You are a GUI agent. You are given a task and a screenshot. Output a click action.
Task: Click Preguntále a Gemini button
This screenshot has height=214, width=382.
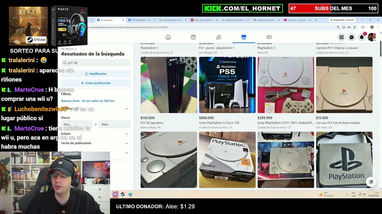click(x=342, y=20)
